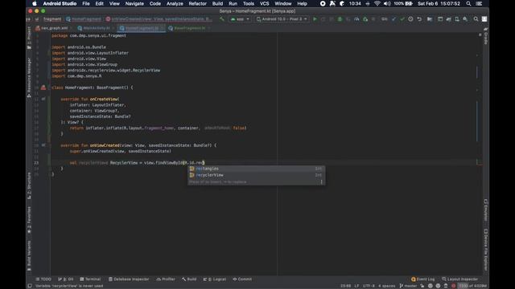Open completion popup more options dots
Image resolution: width=515 pixels, height=289 pixels.
[x=322, y=182]
